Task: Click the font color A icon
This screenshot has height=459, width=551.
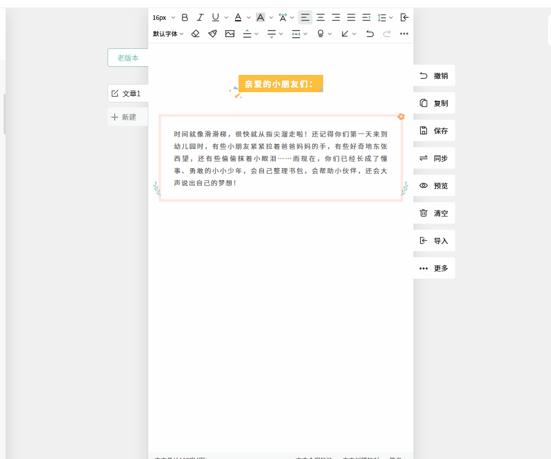Action: [x=238, y=17]
